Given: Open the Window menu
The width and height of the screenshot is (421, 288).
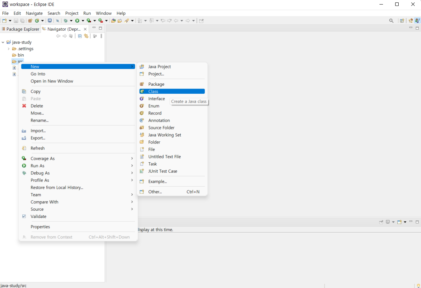Looking at the screenshot, I should click(104, 13).
